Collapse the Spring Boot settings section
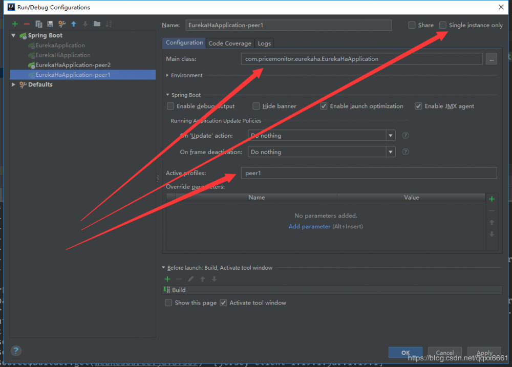Viewport: 512px width, 367px height. (167, 95)
